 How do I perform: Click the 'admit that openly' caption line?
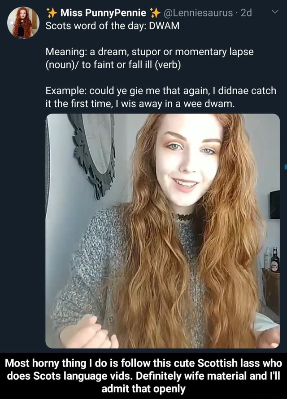143,388
